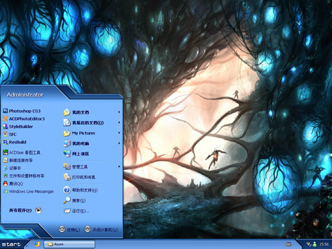Launch the 运行(R)... menu entry
This screenshot has width=332, height=249.
(92, 211)
